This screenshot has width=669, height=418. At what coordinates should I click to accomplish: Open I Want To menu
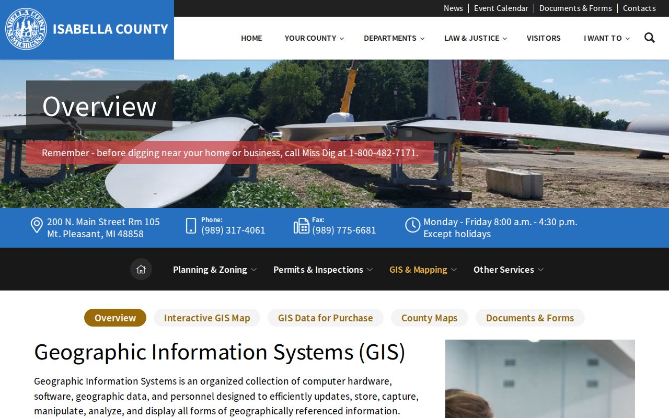(x=603, y=38)
